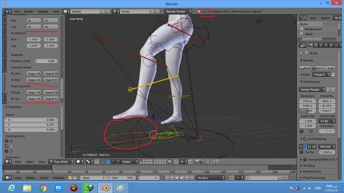The height and width of the screenshot is (193, 344).
Task: Uncheck the Y constraint axis checkbox
Action: tap(7, 146)
